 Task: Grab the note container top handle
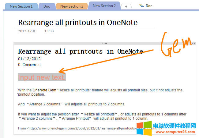click(105, 44)
